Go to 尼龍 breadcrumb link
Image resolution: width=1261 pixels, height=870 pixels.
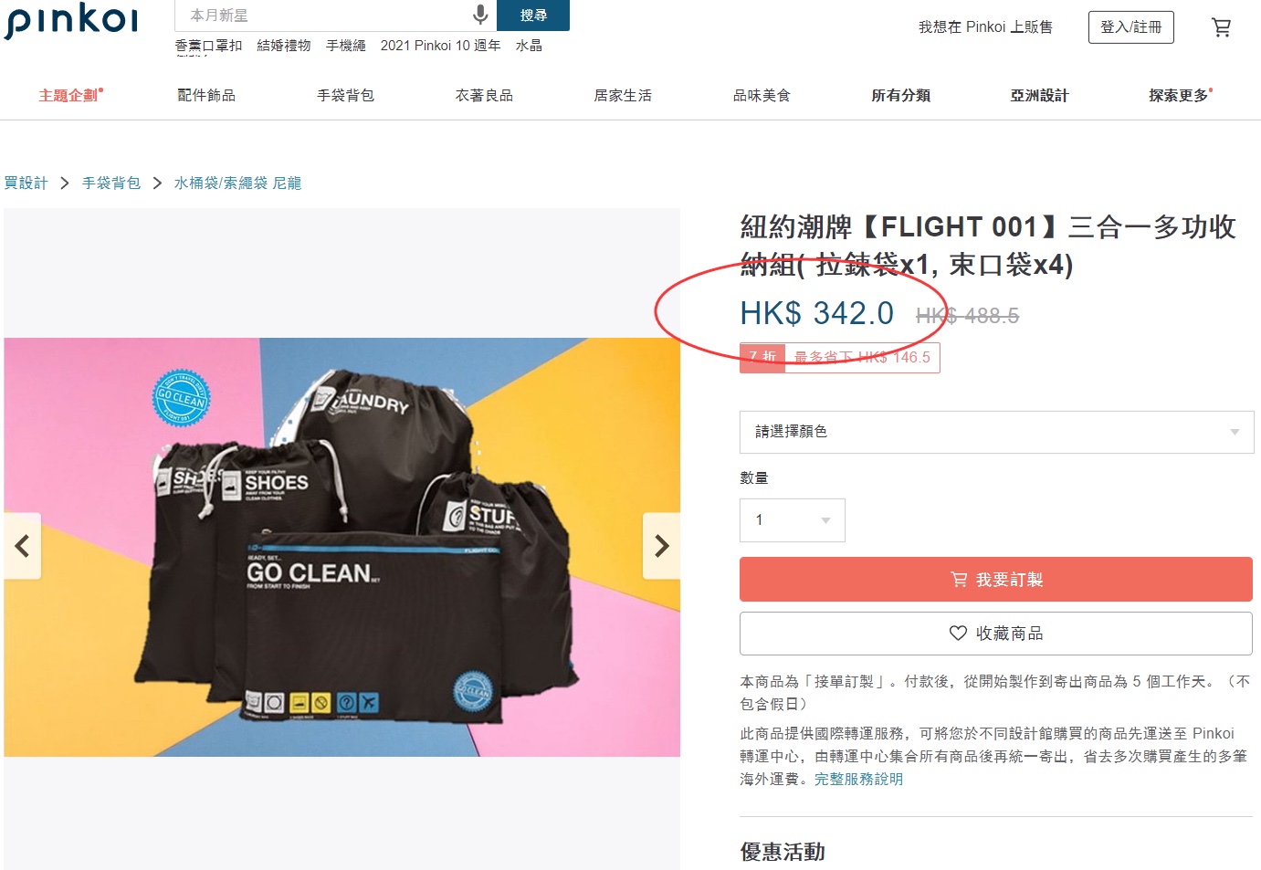(287, 183)
